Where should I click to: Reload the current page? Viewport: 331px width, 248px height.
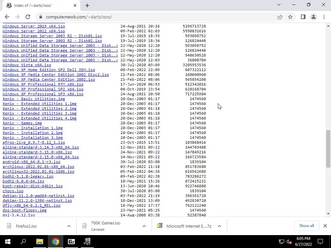28,17
